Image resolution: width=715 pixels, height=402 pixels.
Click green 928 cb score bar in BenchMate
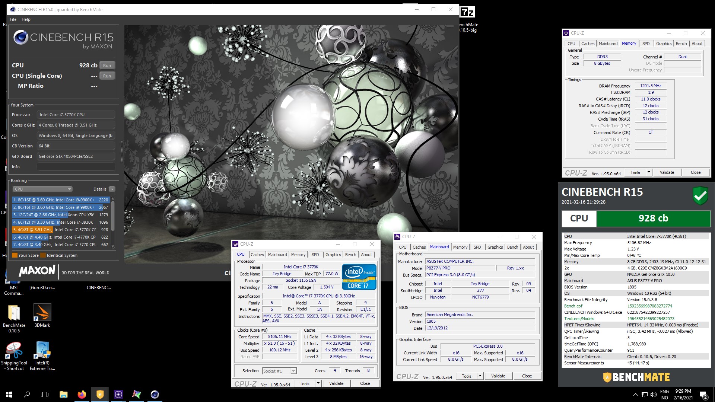(654, 218)
